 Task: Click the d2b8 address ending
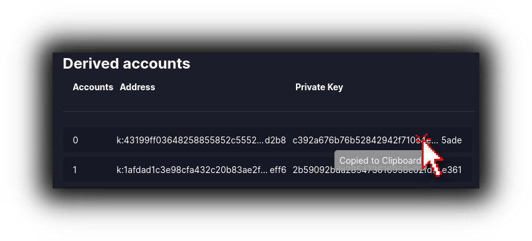click(x=275, y=140)
